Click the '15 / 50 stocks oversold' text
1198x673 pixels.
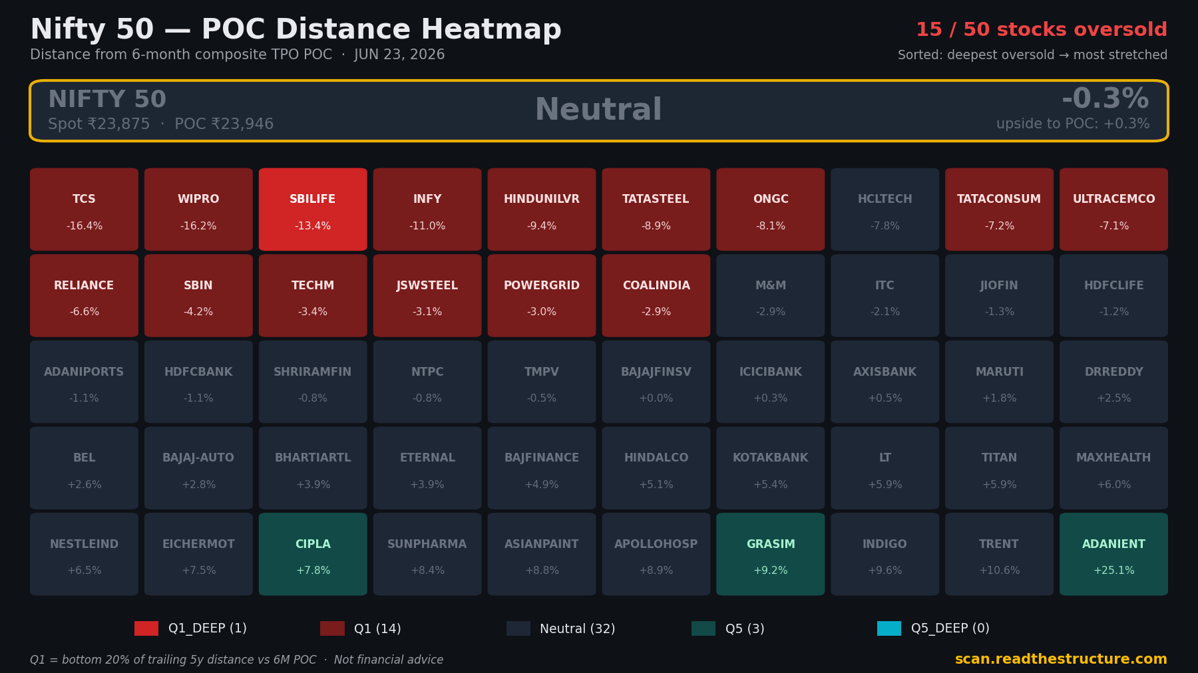[1042, 30]
